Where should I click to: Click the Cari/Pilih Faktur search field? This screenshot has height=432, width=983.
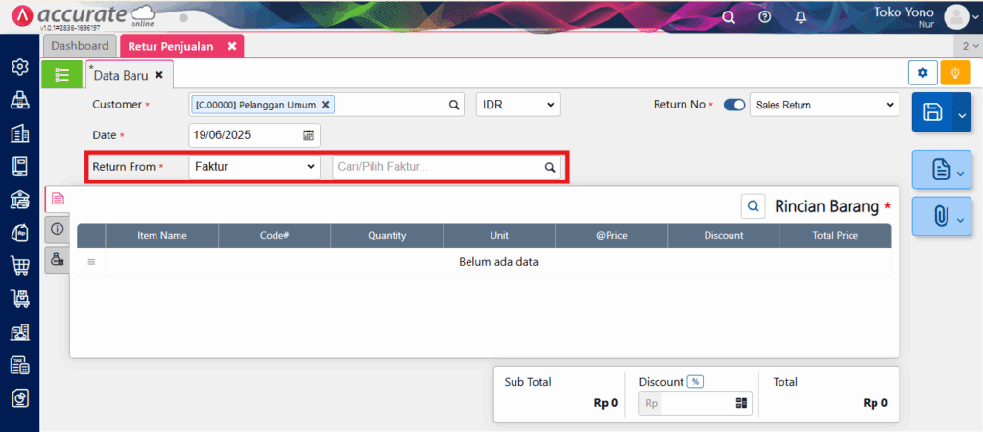pos(437,167)
